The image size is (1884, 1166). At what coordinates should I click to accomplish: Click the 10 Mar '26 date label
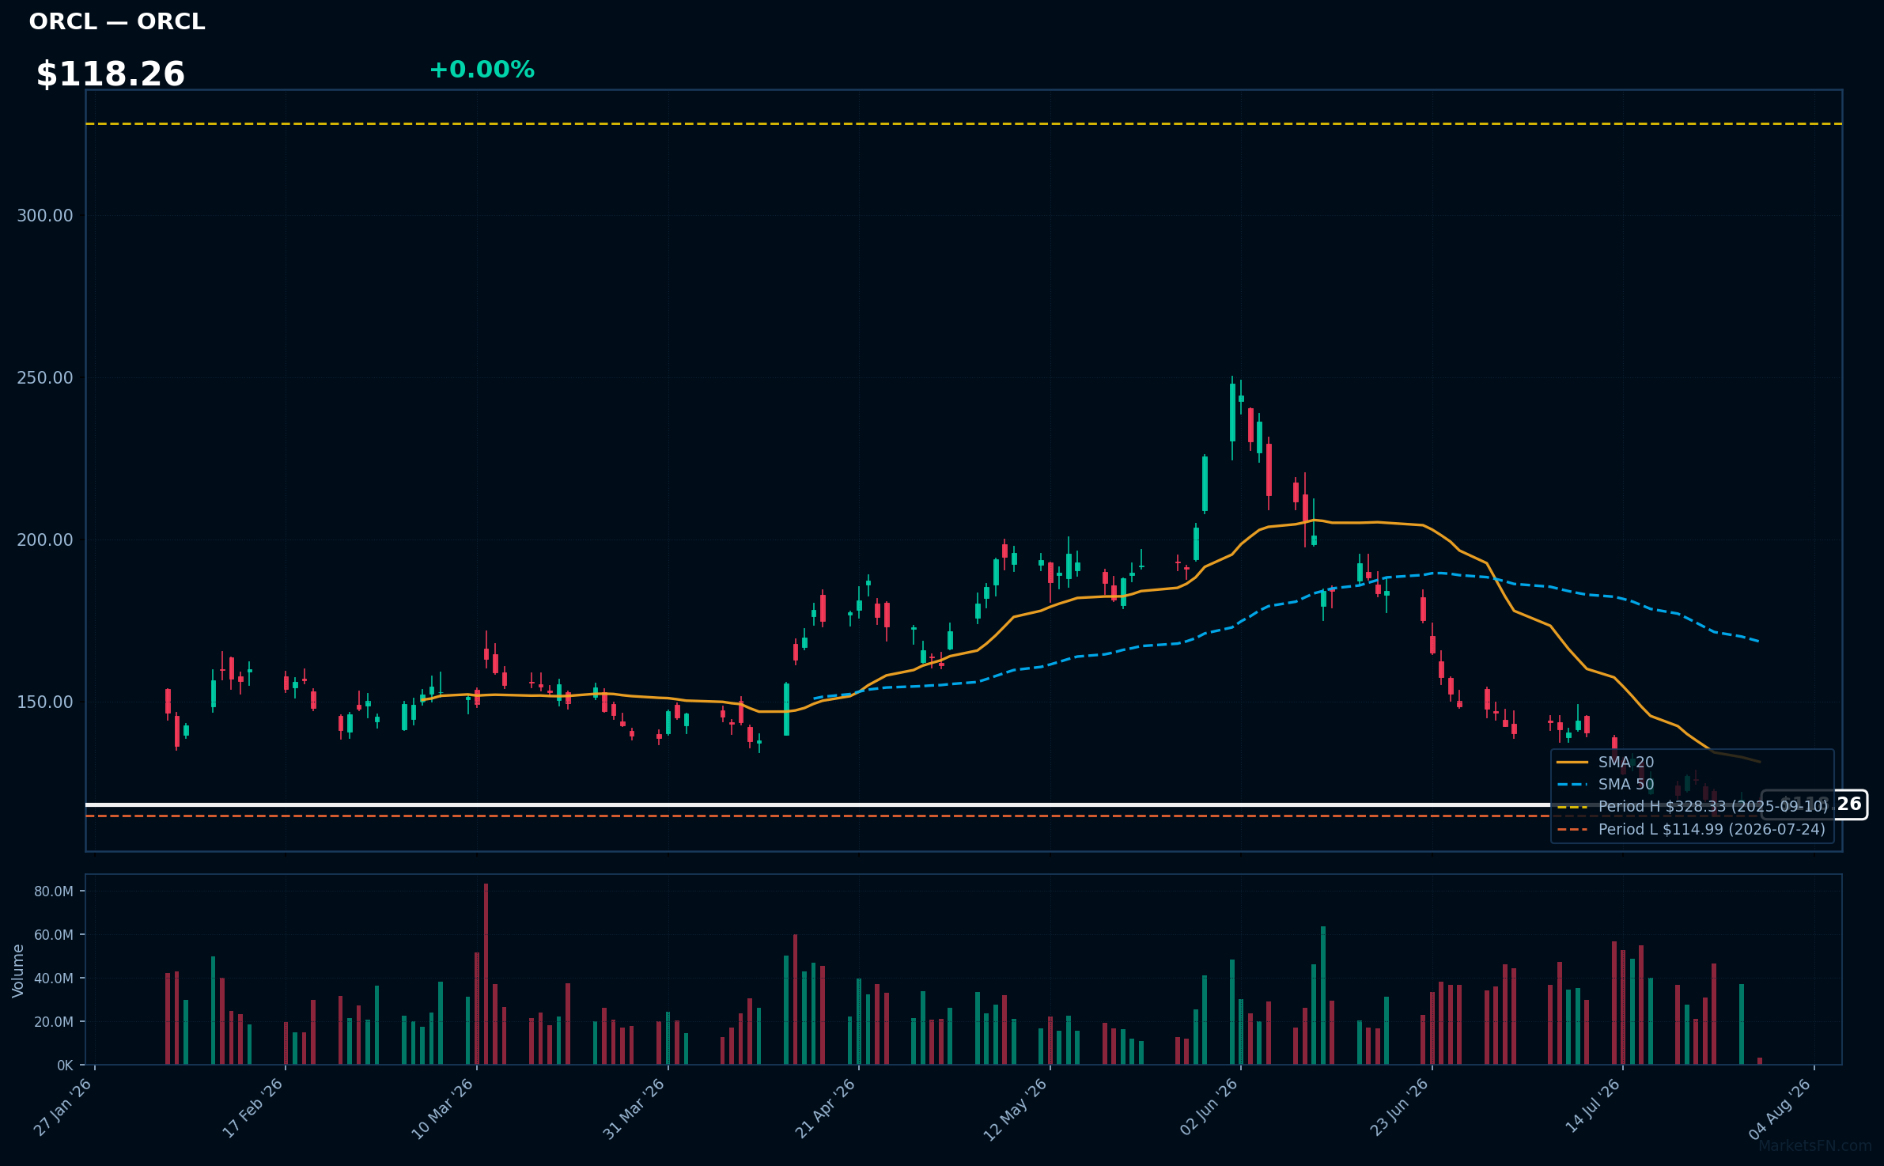(x=443, y=1107)
